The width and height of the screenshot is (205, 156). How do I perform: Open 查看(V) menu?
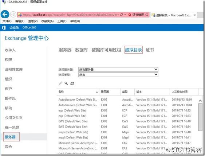(x=33, y=21)
